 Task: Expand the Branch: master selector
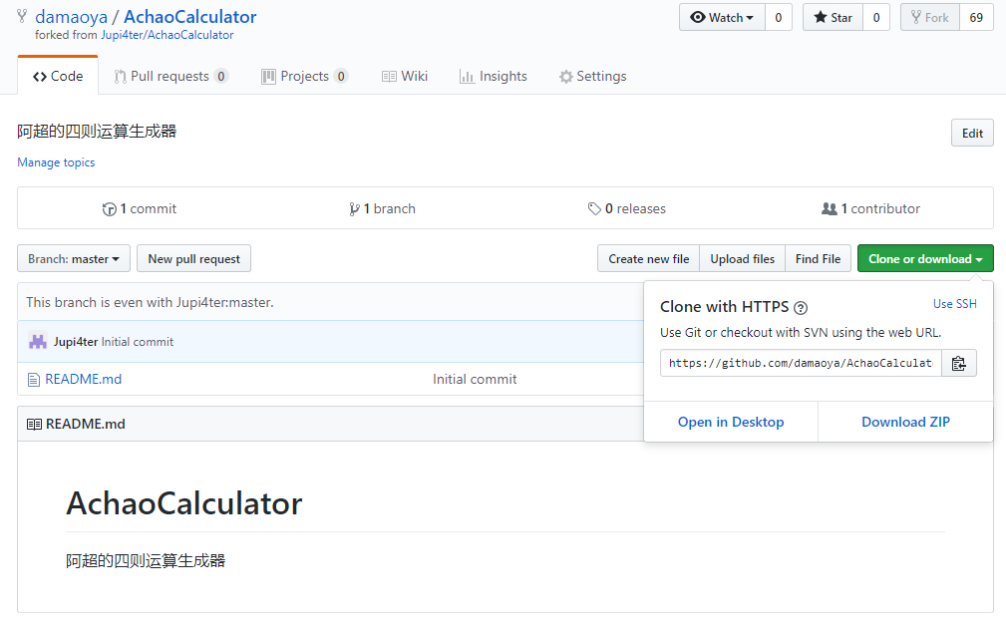(74, 258)
